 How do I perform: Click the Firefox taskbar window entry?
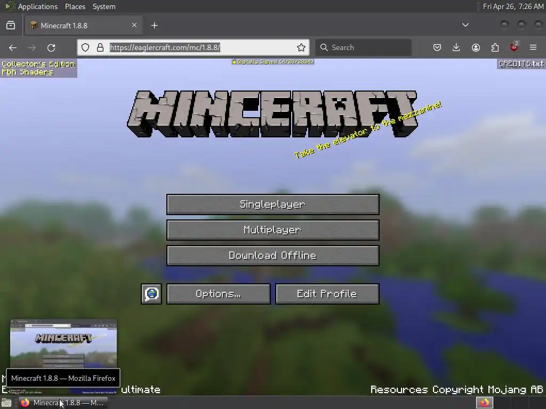[x=63, y=403]
